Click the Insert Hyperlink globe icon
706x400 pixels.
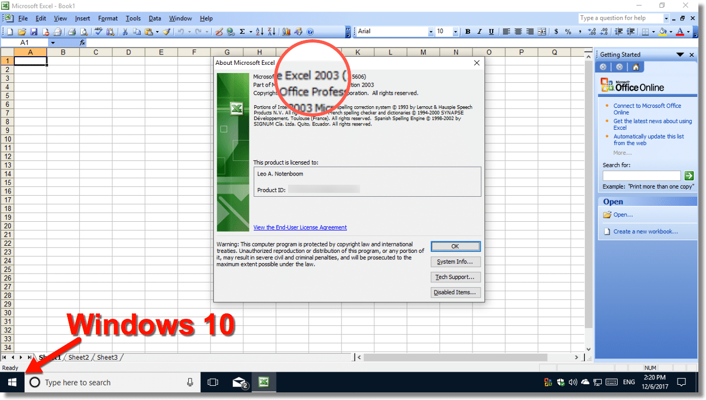pos(231,32)
